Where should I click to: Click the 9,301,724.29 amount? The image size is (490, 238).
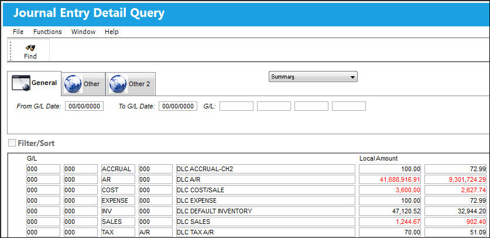(x=455, y=179)
